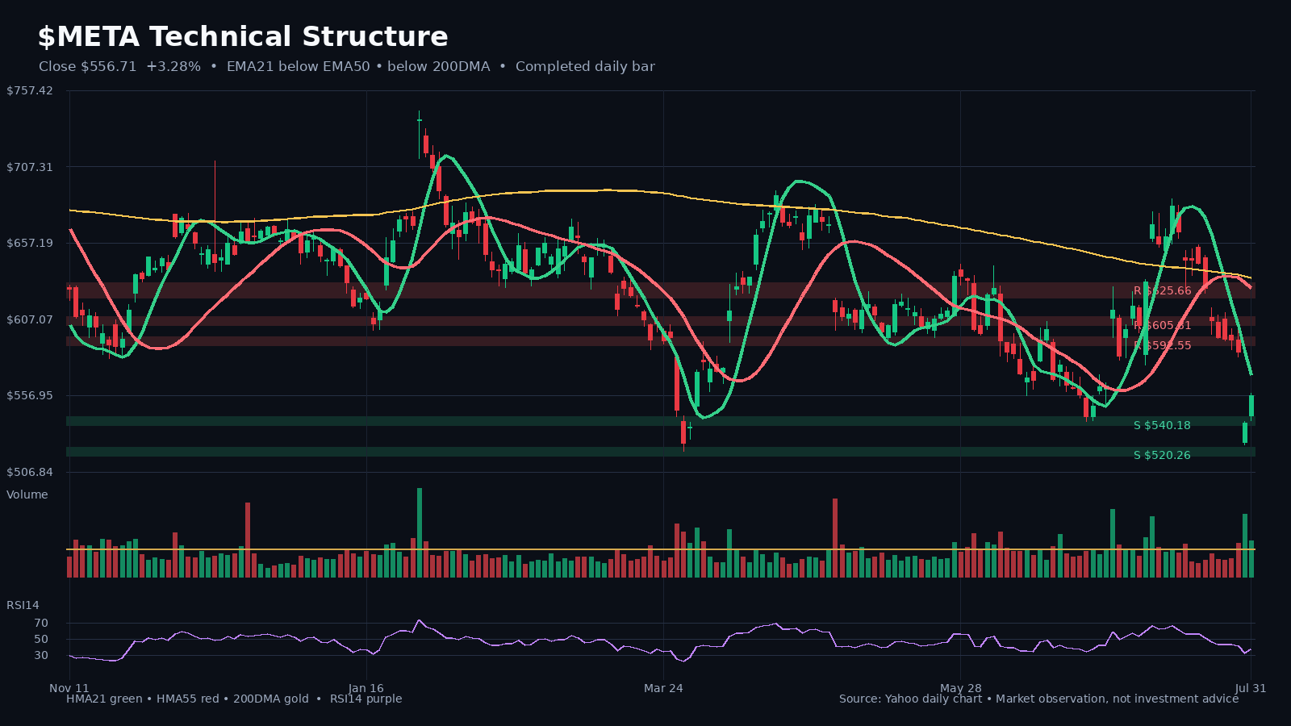Screen dimensions: 1291x726
Task: Select the RSI "30" level label
Action: pos(41,655)
